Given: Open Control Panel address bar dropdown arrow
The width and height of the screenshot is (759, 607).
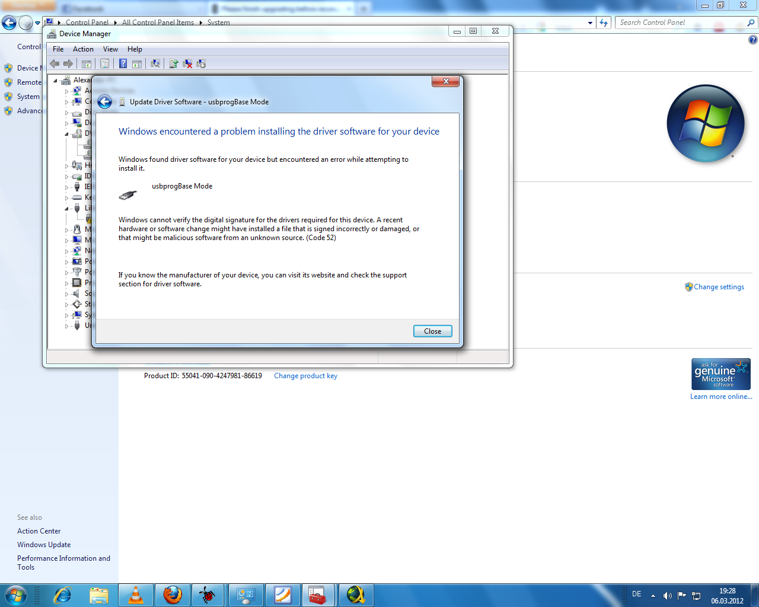Looking at the screenshot, I should [x=590, y=23].
